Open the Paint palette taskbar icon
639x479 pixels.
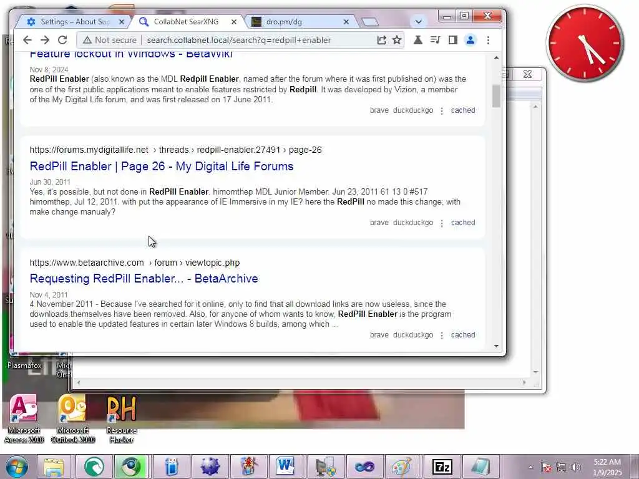click(402, 467)
